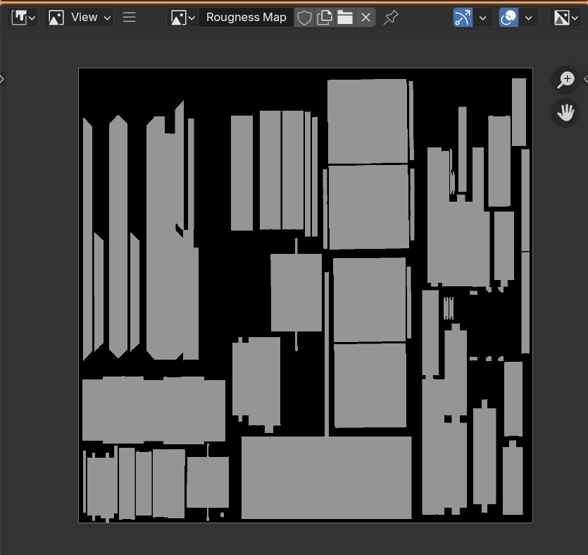Image resolution: width=588 pixels, height=555 pixels.
Task: Open image file from folder
Action: (345, 17)
